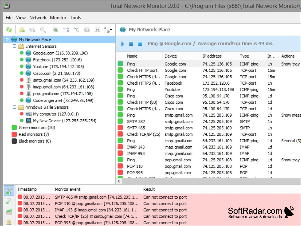Open the Monitor menu
Viewport: 301px width, 226px height.
pyautogui.click(x=58, y=18)
